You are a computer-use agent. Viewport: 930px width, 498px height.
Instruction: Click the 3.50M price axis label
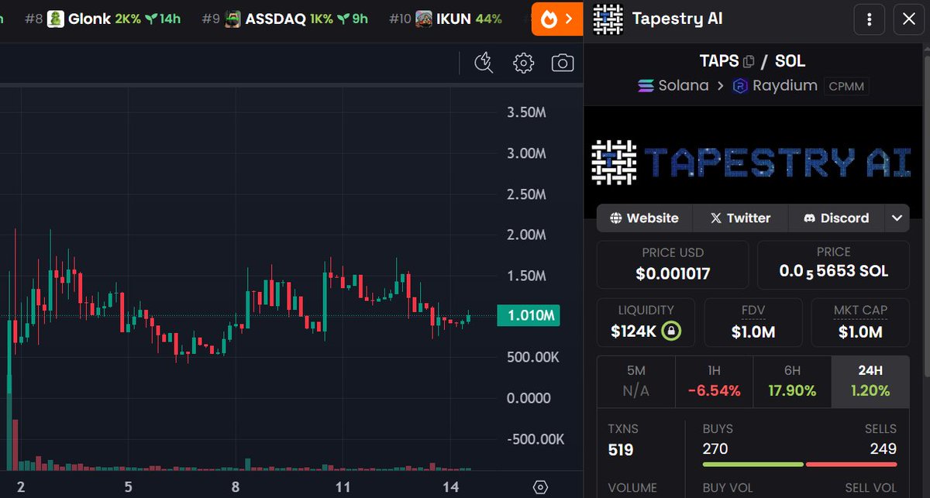click(x=526, y=112)
